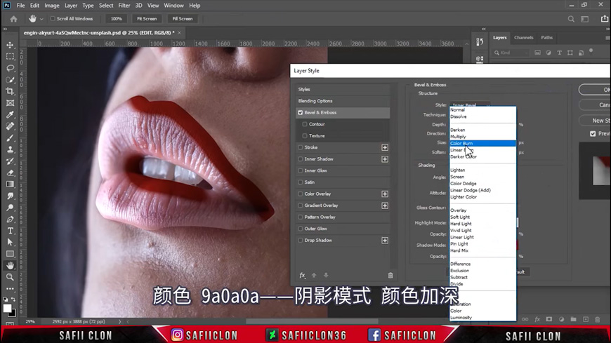Select the Gradient tool

[x=10, y=184]
